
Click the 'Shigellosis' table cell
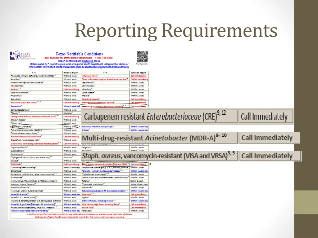[x=105, y=148]
